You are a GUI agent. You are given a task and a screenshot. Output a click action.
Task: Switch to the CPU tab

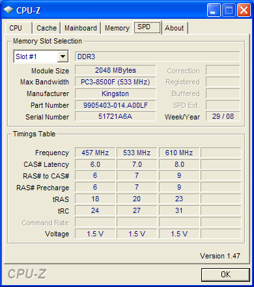point(19,28)
